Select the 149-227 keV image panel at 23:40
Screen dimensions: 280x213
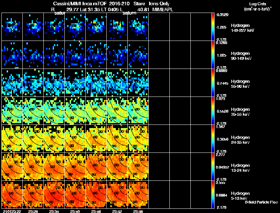75,27
